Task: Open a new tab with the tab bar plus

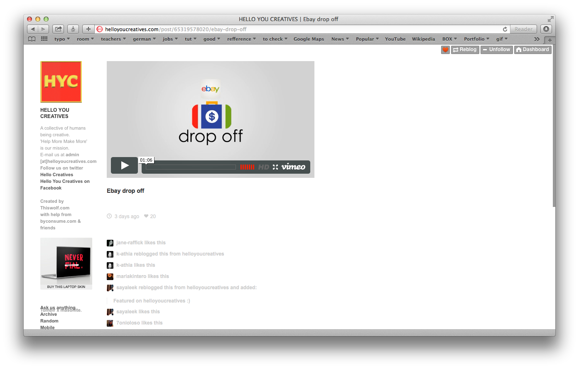Action: [x=550, y=40]
